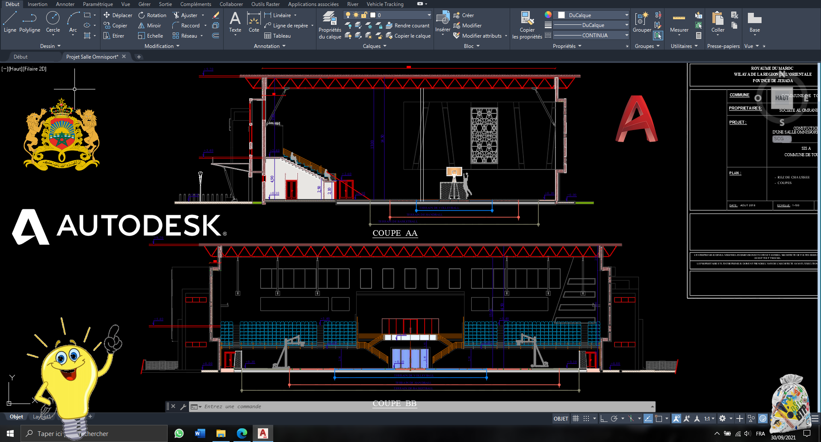Toggle OBJET model space button

(561, 419)
